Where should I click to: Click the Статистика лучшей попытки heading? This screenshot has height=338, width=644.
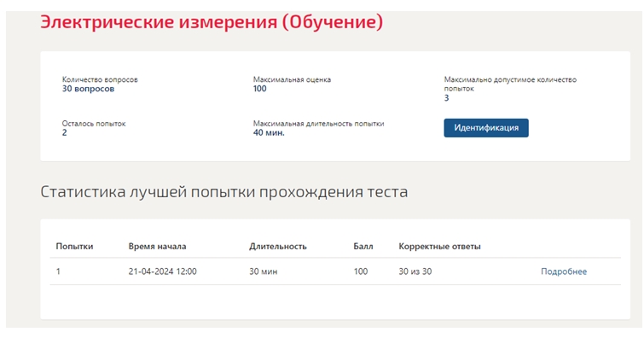223,192
